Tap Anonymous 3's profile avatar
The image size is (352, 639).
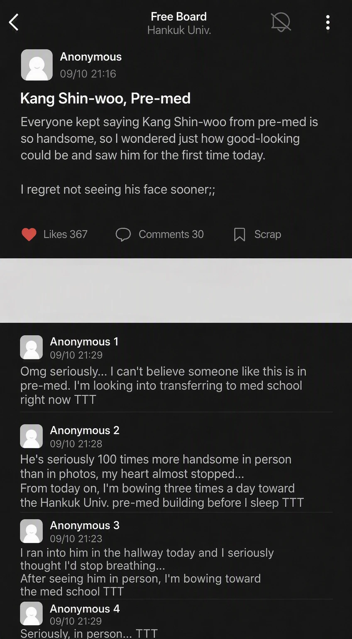pos(32,531)
